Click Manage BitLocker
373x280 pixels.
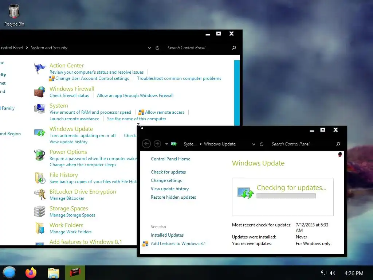67,198
